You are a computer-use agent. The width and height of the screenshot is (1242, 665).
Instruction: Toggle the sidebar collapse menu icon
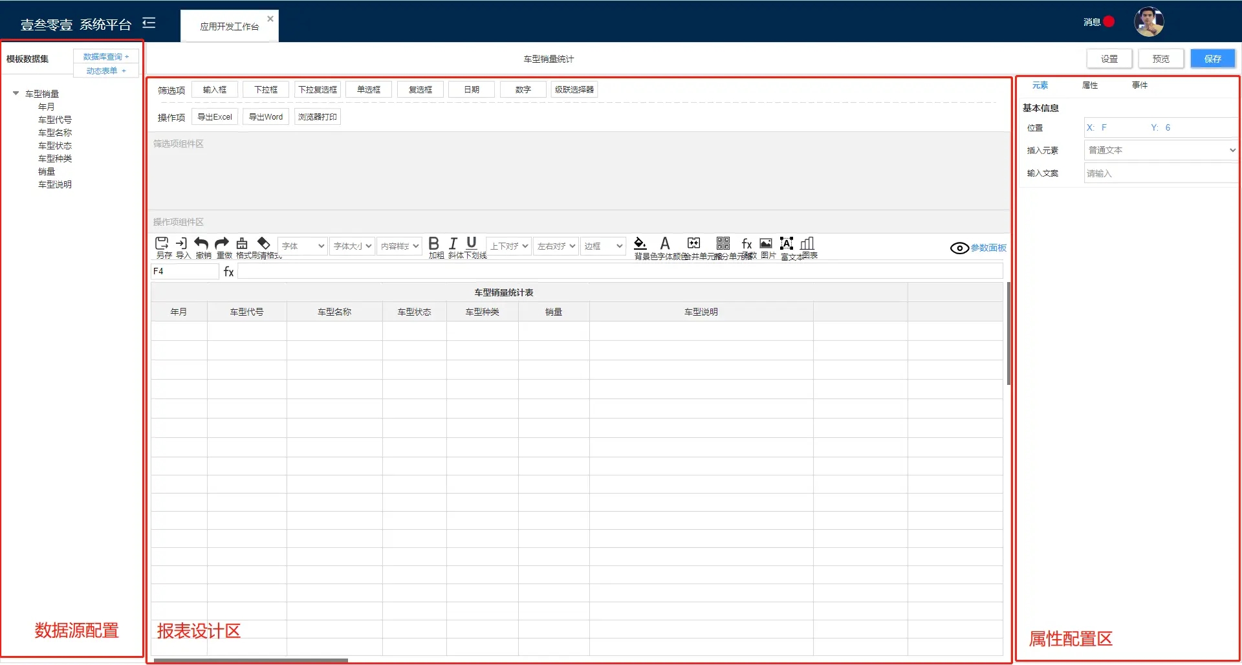coord(149,23)
